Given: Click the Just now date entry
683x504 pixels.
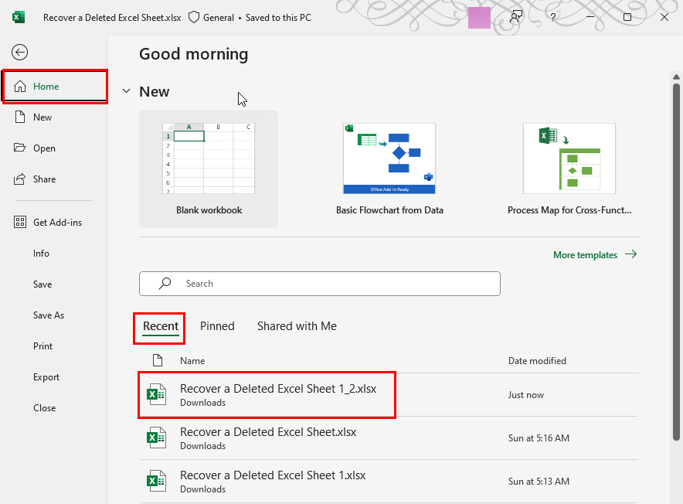Looking at the screenshot, I should point(525,395).
